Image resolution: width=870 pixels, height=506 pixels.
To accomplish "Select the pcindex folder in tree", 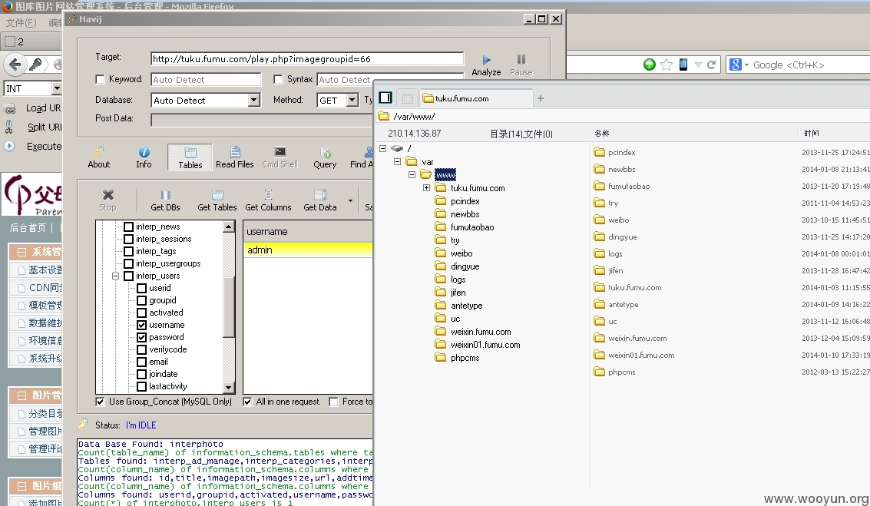I will coord(465,201).
